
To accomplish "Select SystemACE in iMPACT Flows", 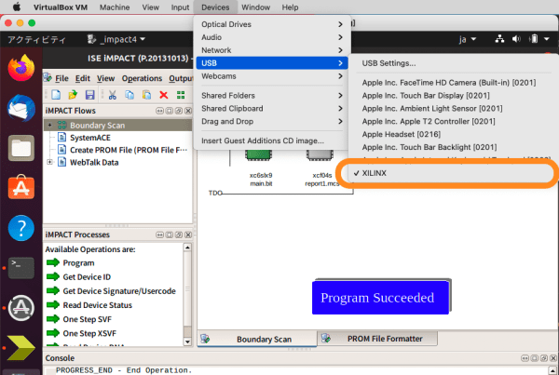I will (x=89, y=138).
